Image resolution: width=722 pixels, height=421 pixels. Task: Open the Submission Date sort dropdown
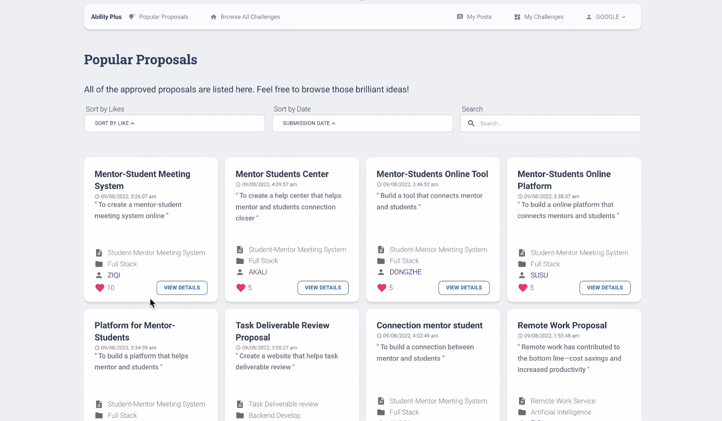(362, 123)
